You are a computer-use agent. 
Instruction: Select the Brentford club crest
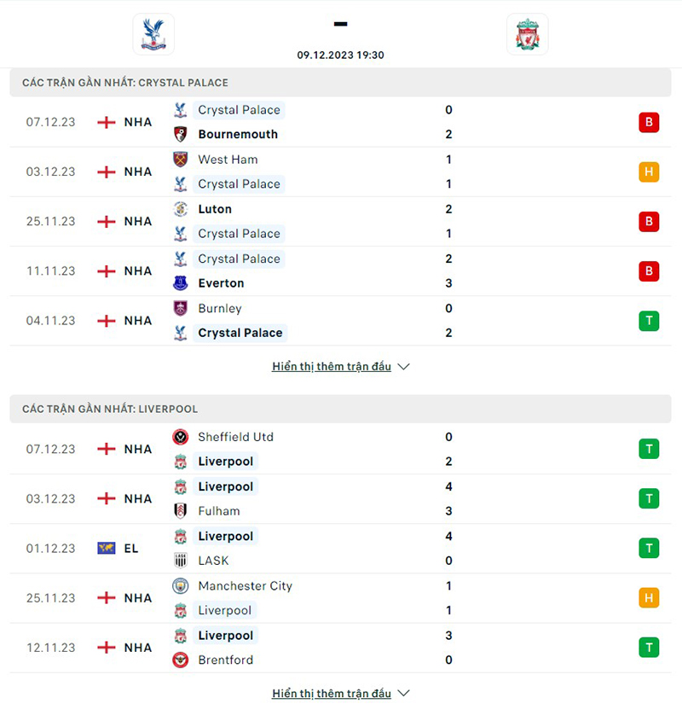(180, 660)
